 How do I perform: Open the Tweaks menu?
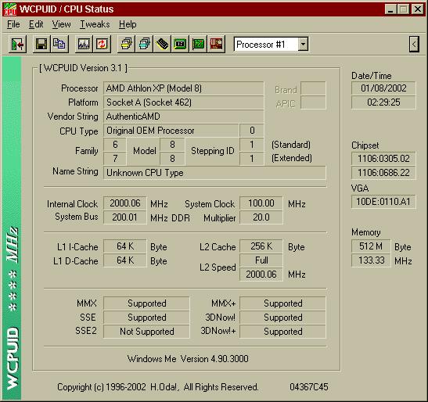[95, 24]
